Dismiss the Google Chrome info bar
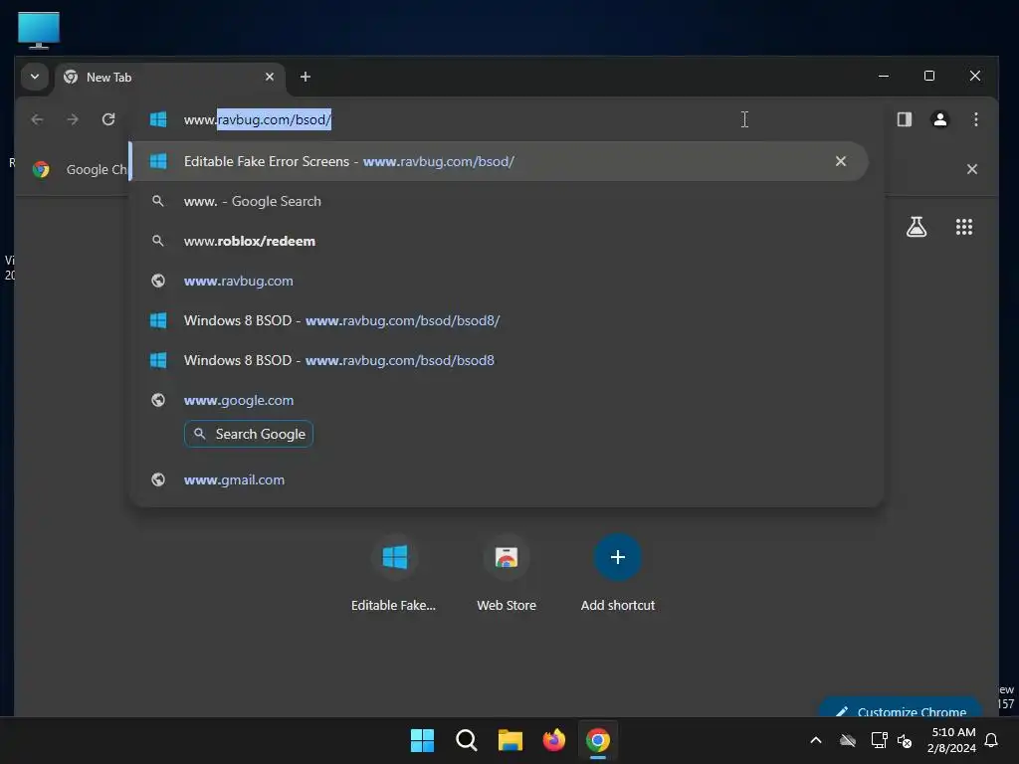The image size is (1019, 764). coord(971,169)
